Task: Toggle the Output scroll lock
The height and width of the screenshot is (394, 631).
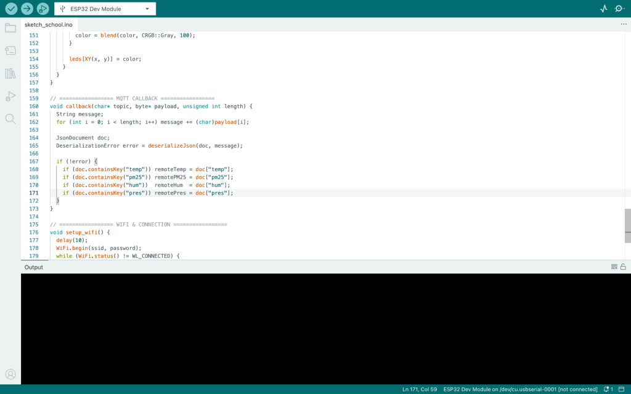Action: point(623,267)
